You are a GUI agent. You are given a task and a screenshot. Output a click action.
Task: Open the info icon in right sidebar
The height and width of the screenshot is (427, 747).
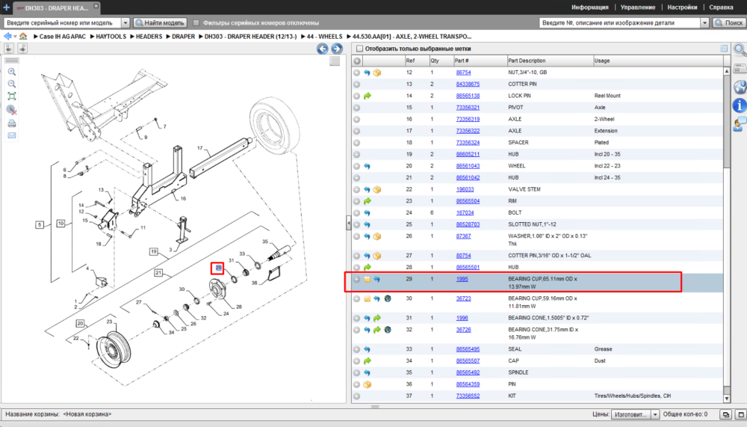740,106
